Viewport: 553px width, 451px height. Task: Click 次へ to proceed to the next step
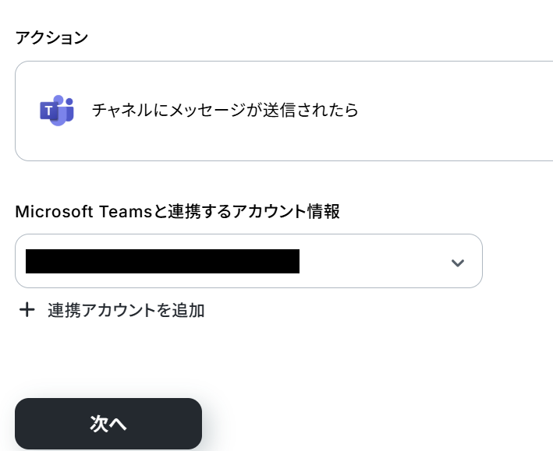[x=108, y=424]
